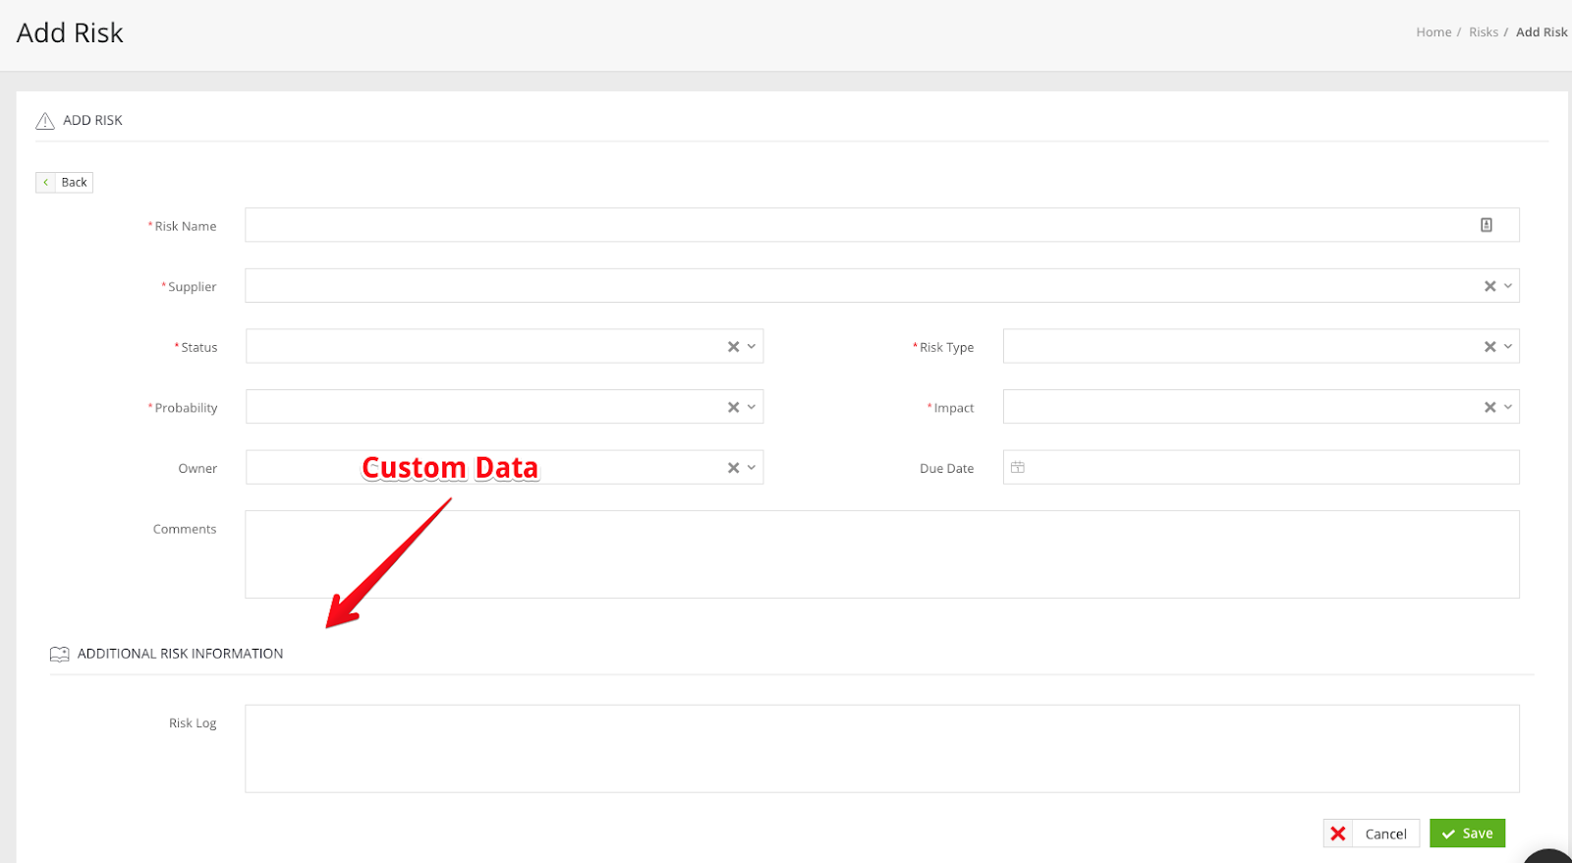Save the new risk

pos(1467,834)
